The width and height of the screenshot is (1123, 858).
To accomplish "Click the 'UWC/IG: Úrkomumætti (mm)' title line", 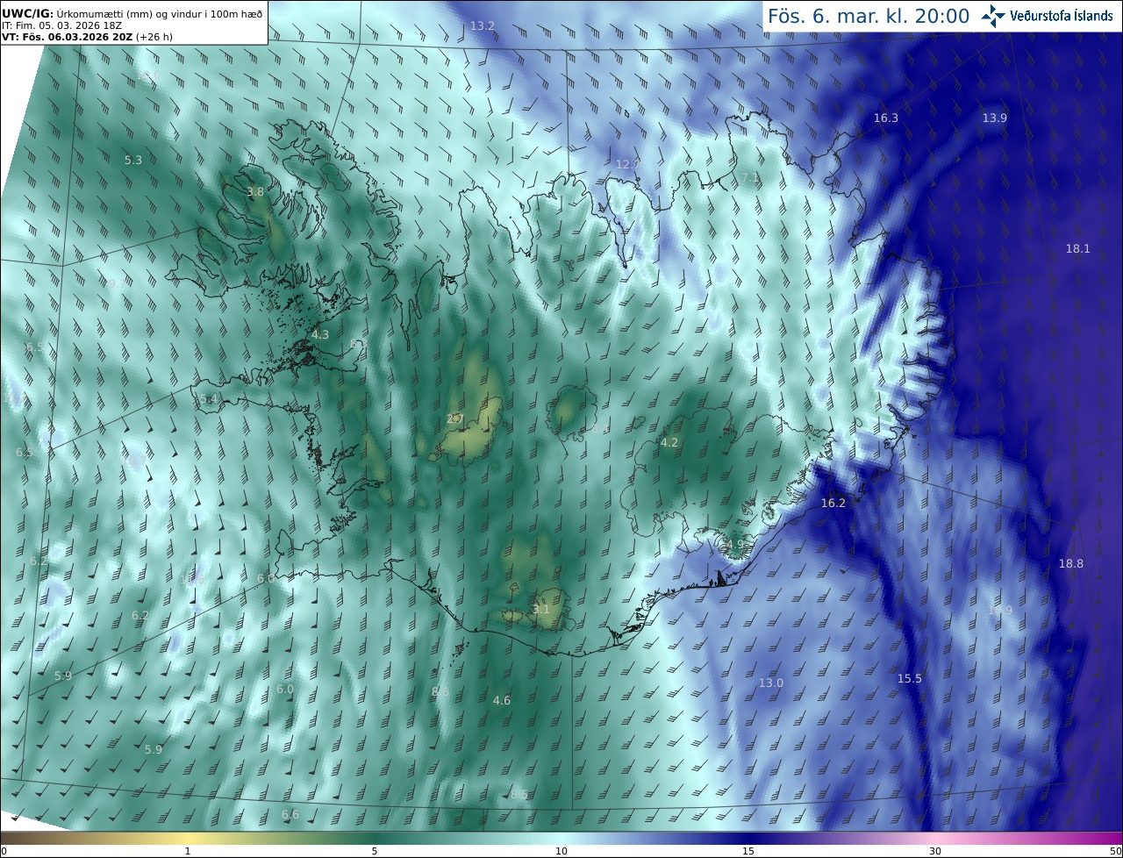I will tap(132, 13).
